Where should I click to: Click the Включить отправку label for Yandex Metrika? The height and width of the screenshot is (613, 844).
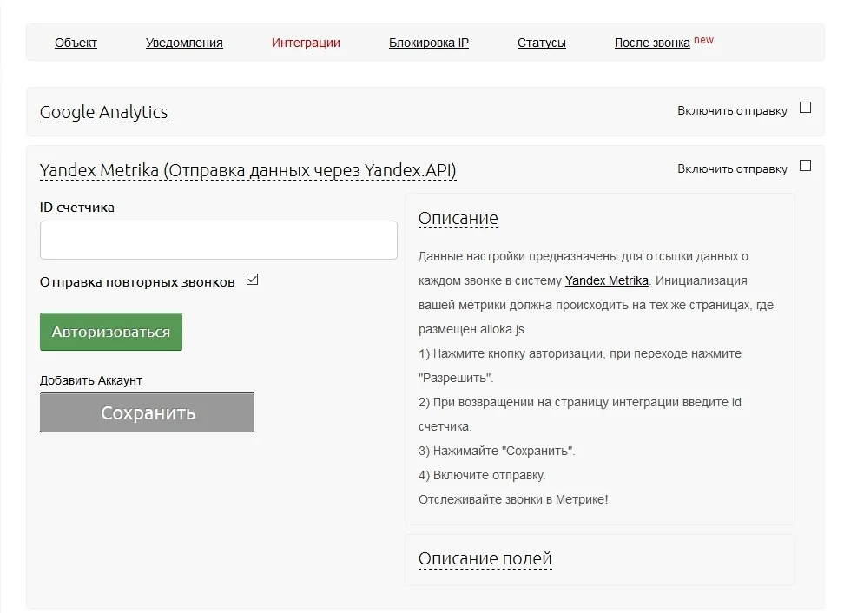[x=732, y=169]
